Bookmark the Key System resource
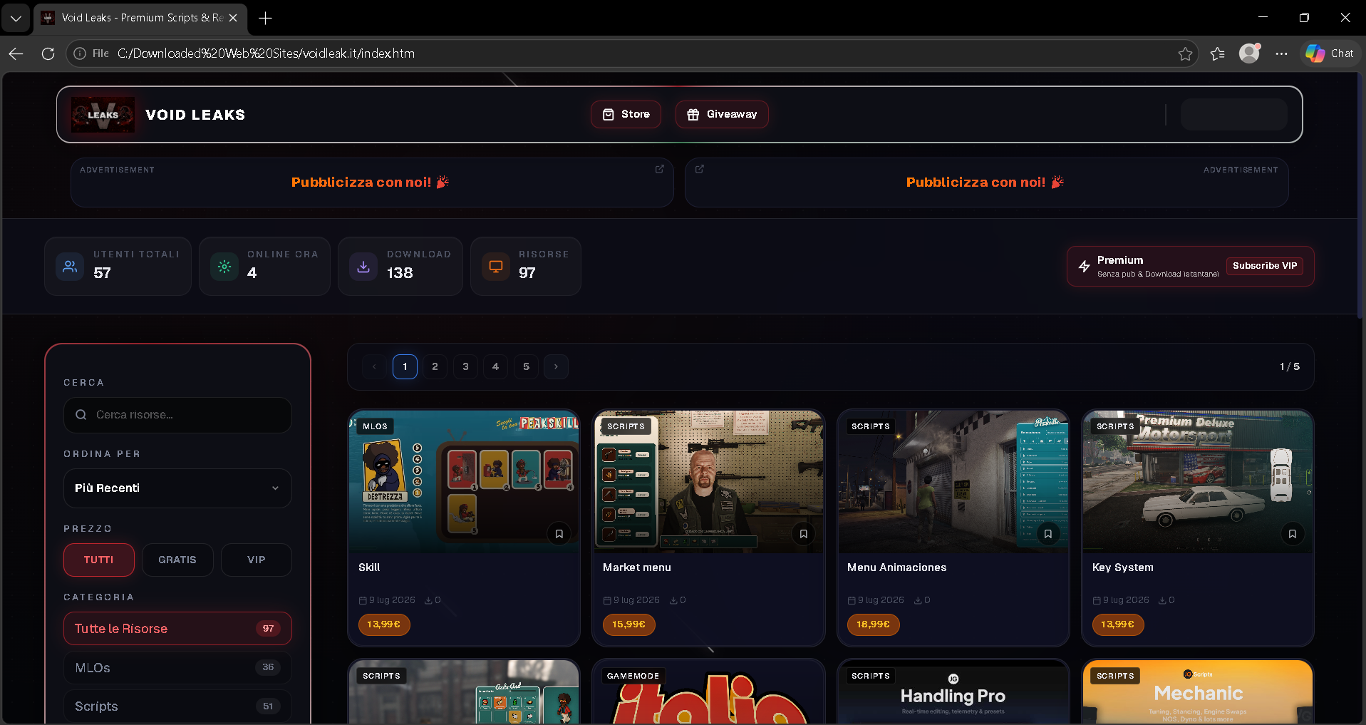 coord(1293,534)
